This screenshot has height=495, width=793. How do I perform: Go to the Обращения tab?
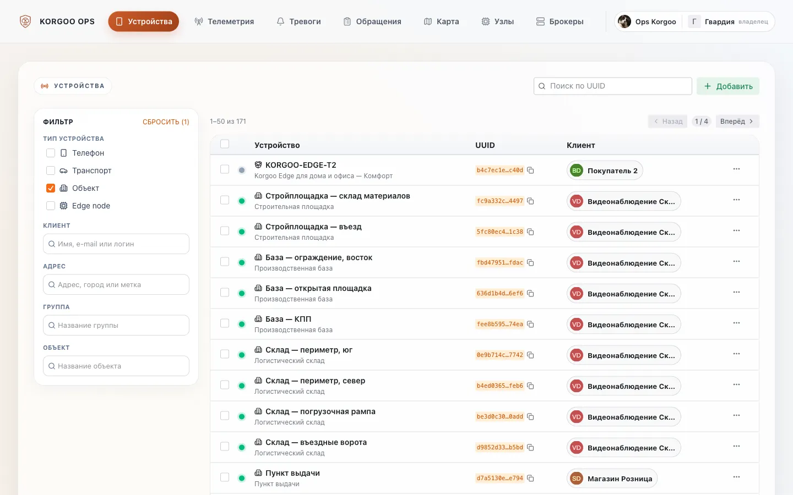(x=372, y=21)
